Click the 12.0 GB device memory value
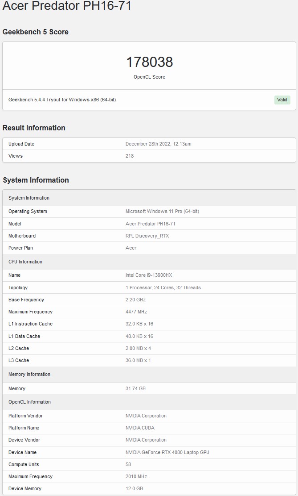Viewport: 298px width, 496px height. pyautogui.click(x=134, y=489)
